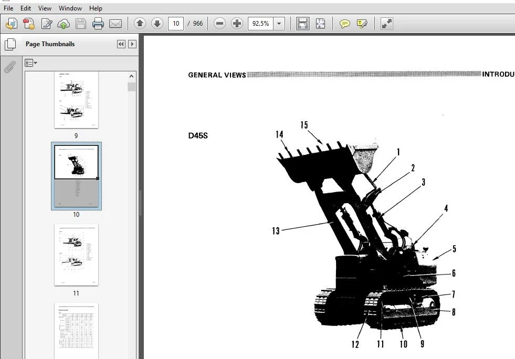Image resolution: width=515 pixels, height=359 pixels.
Task: Click the full screen read mode icon
Action: pos(386,24)
